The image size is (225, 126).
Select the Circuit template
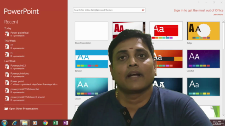(x=91, y=87)
